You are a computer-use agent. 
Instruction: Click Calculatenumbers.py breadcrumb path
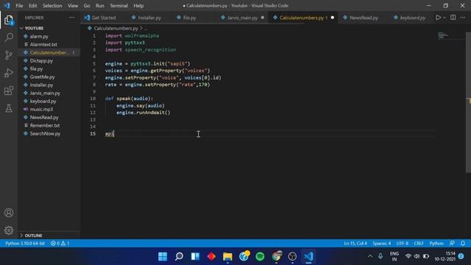[116, 28]
